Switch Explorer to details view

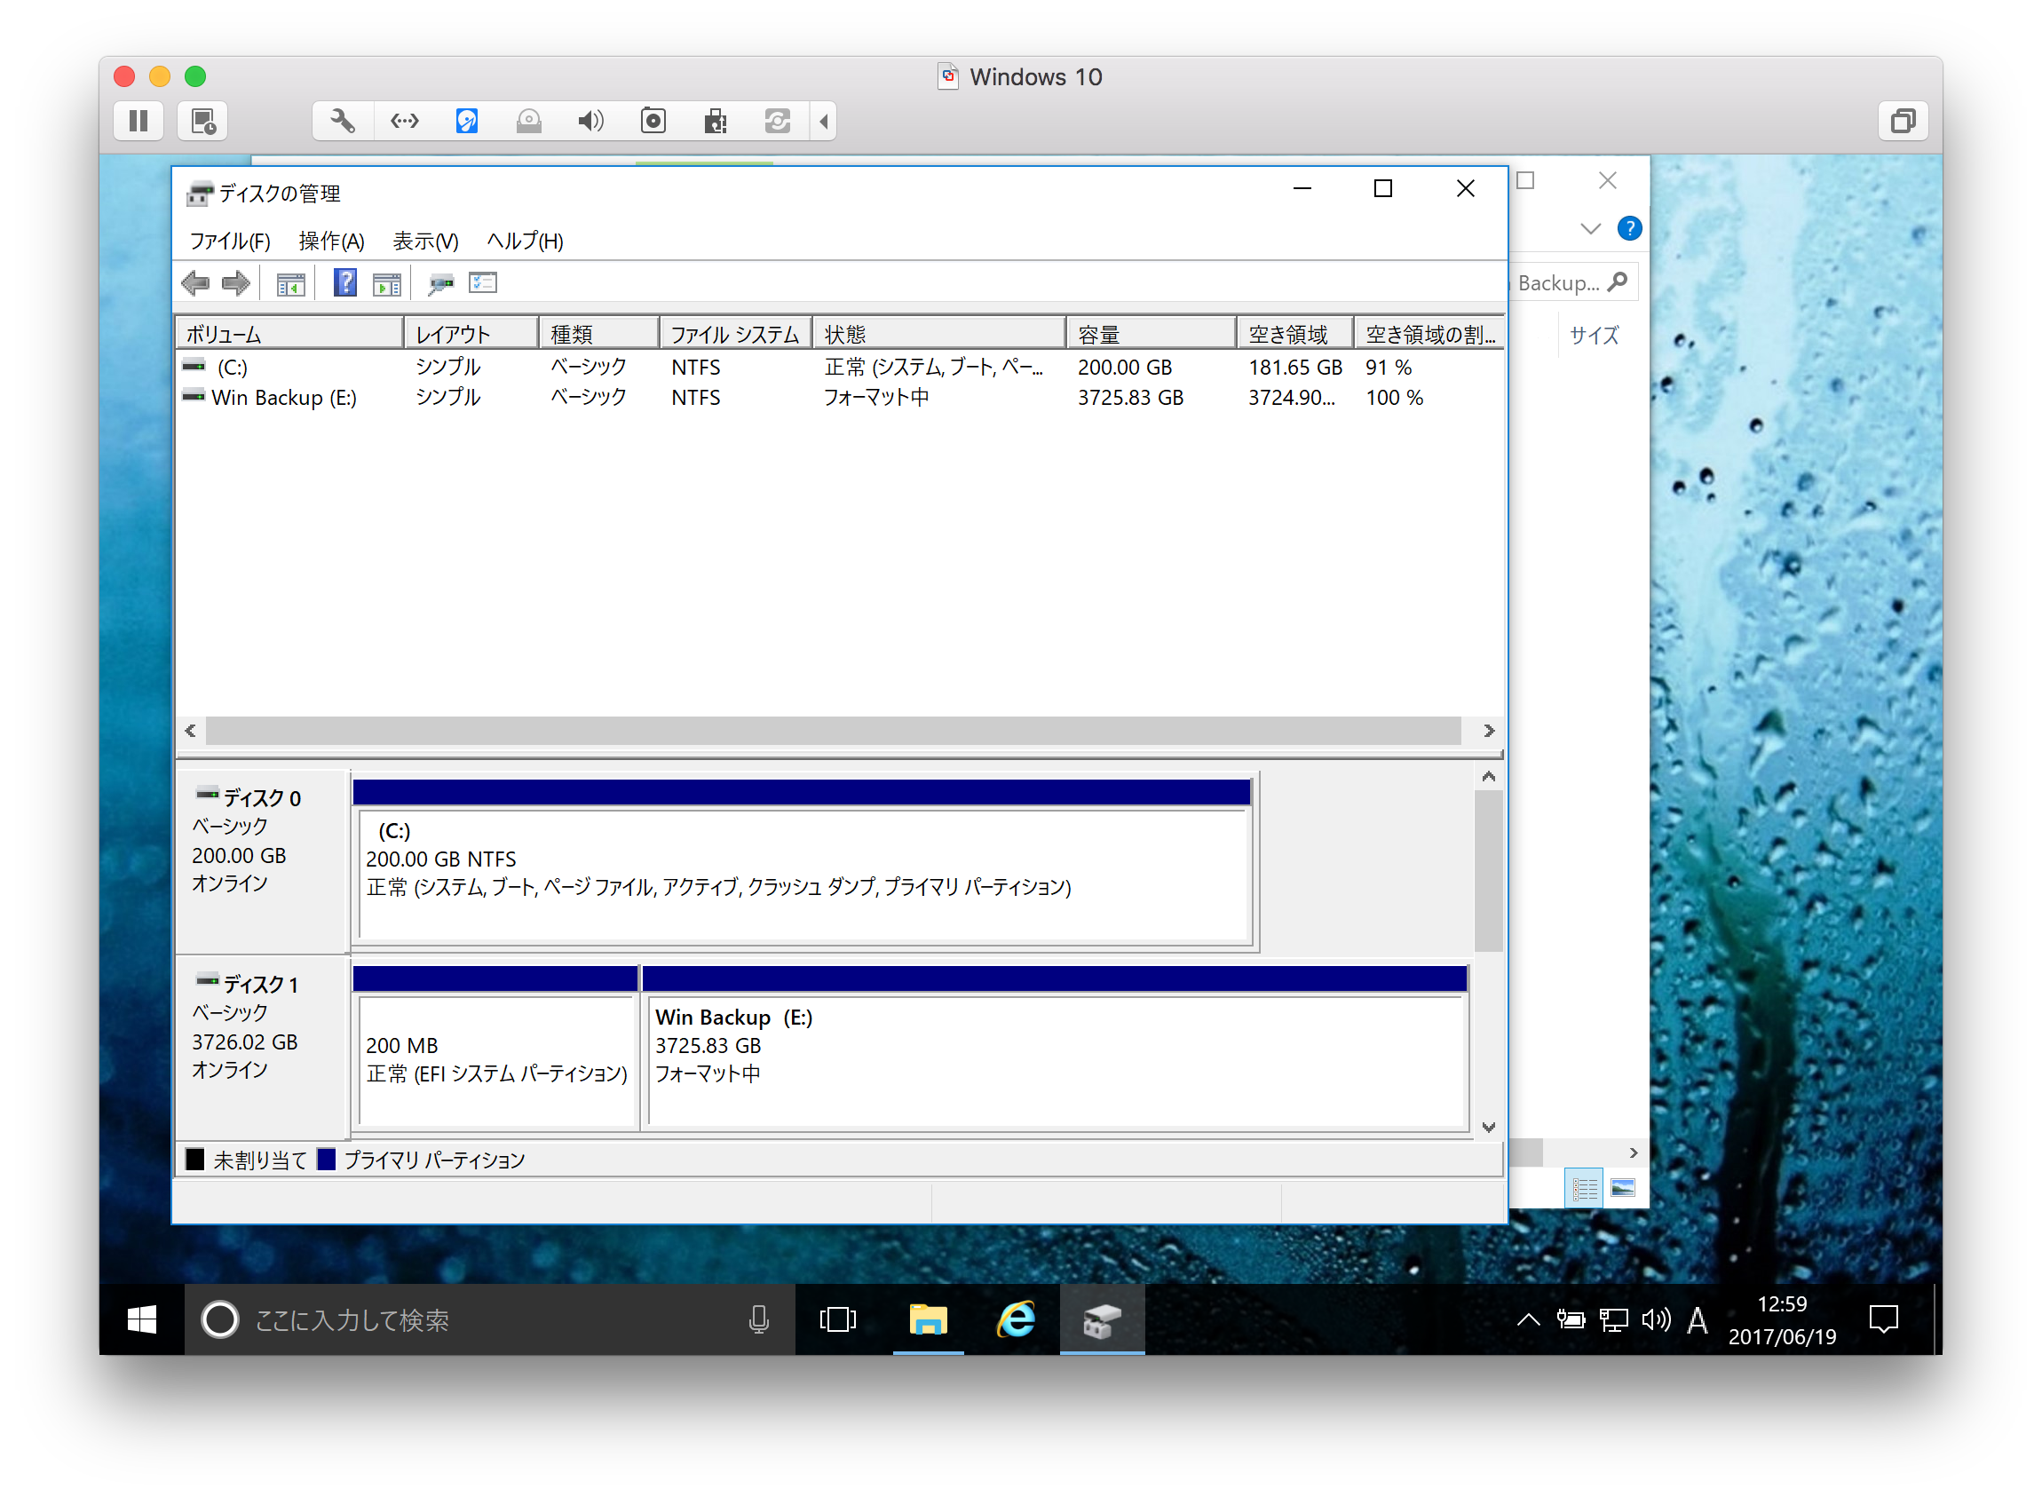pos(1584,1188)
